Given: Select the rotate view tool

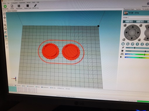Looking at the screenshot, I should click(4, 14).
